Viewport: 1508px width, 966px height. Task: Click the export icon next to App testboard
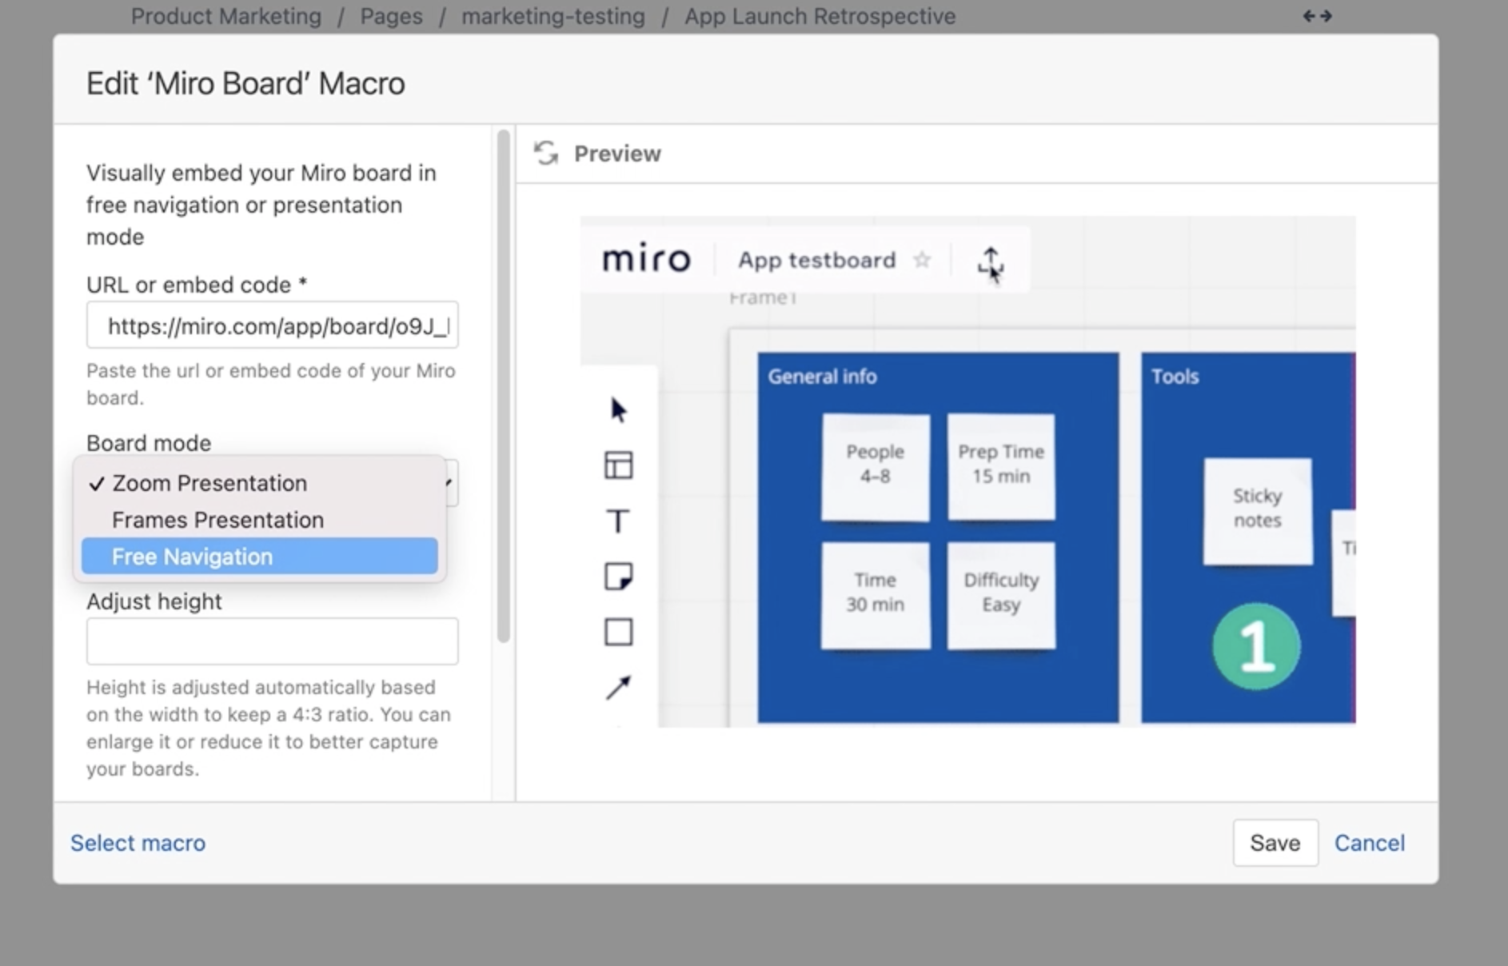(990, 261)
